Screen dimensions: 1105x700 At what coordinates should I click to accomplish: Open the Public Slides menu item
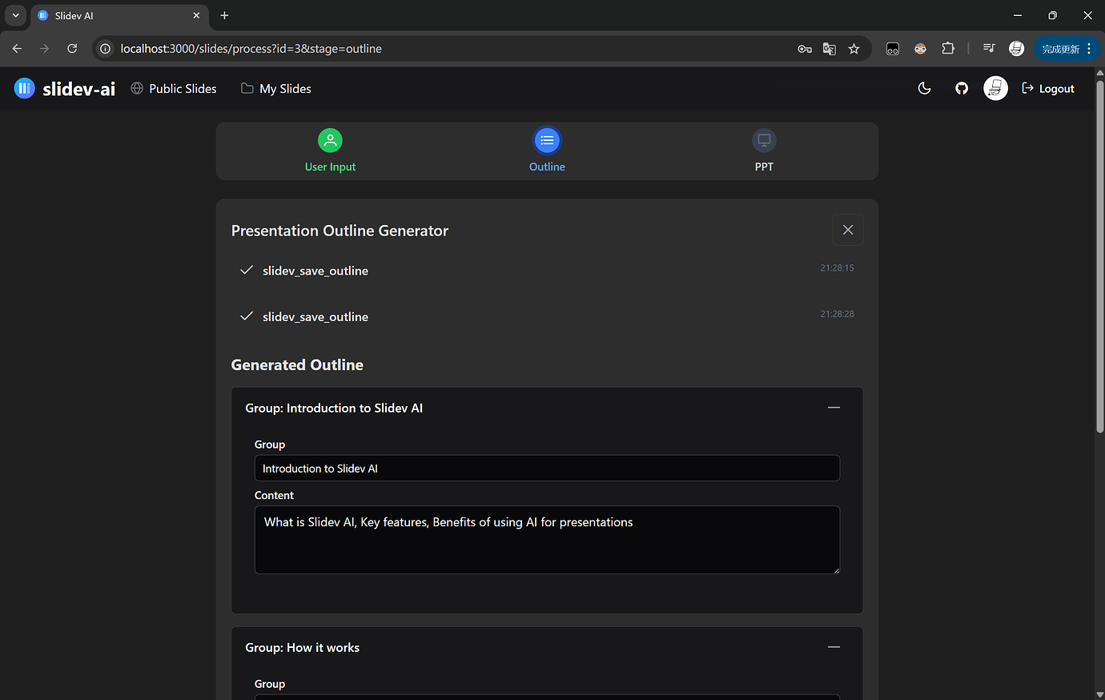click(174, 89)
